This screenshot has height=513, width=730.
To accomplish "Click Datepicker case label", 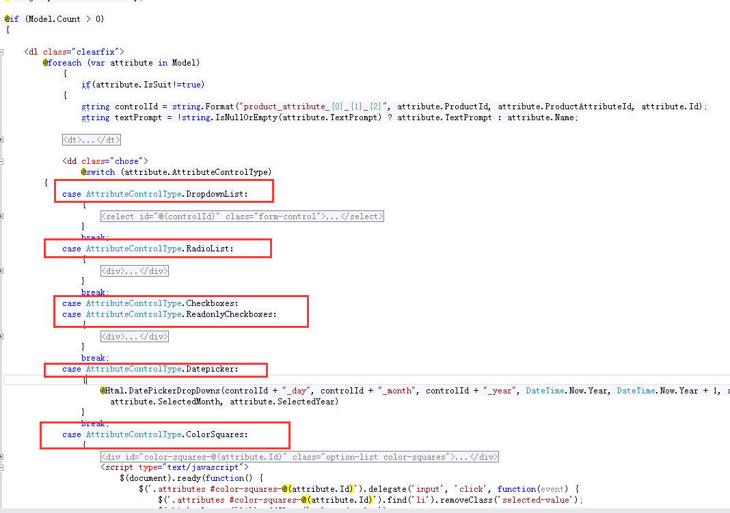I will tap(150, 369).
